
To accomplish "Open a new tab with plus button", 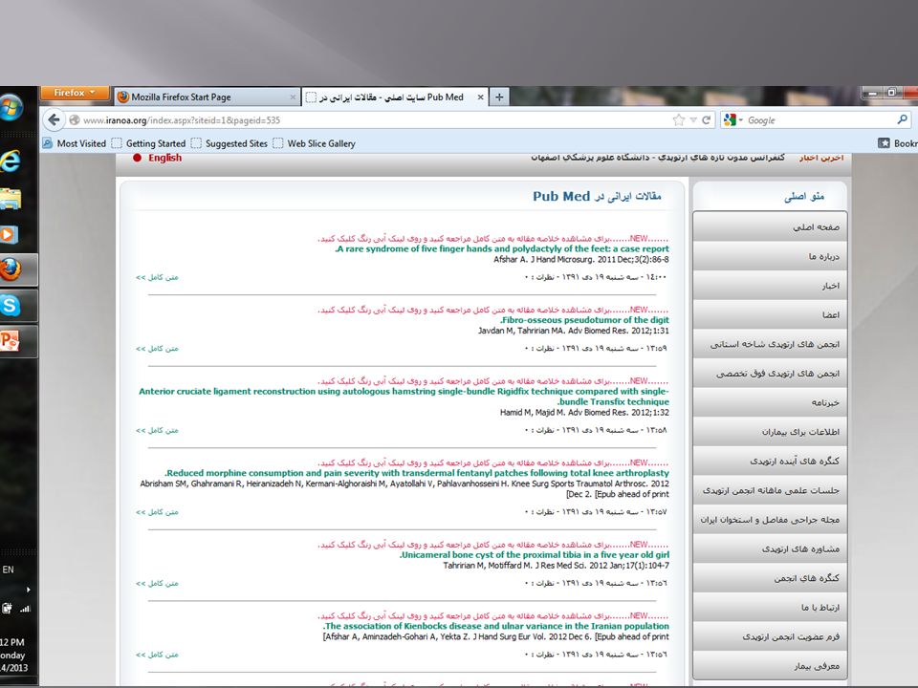I will [x=499, y=97].
